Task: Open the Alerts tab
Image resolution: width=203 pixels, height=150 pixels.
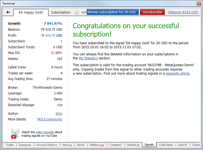Action: (x=80, y=145)
